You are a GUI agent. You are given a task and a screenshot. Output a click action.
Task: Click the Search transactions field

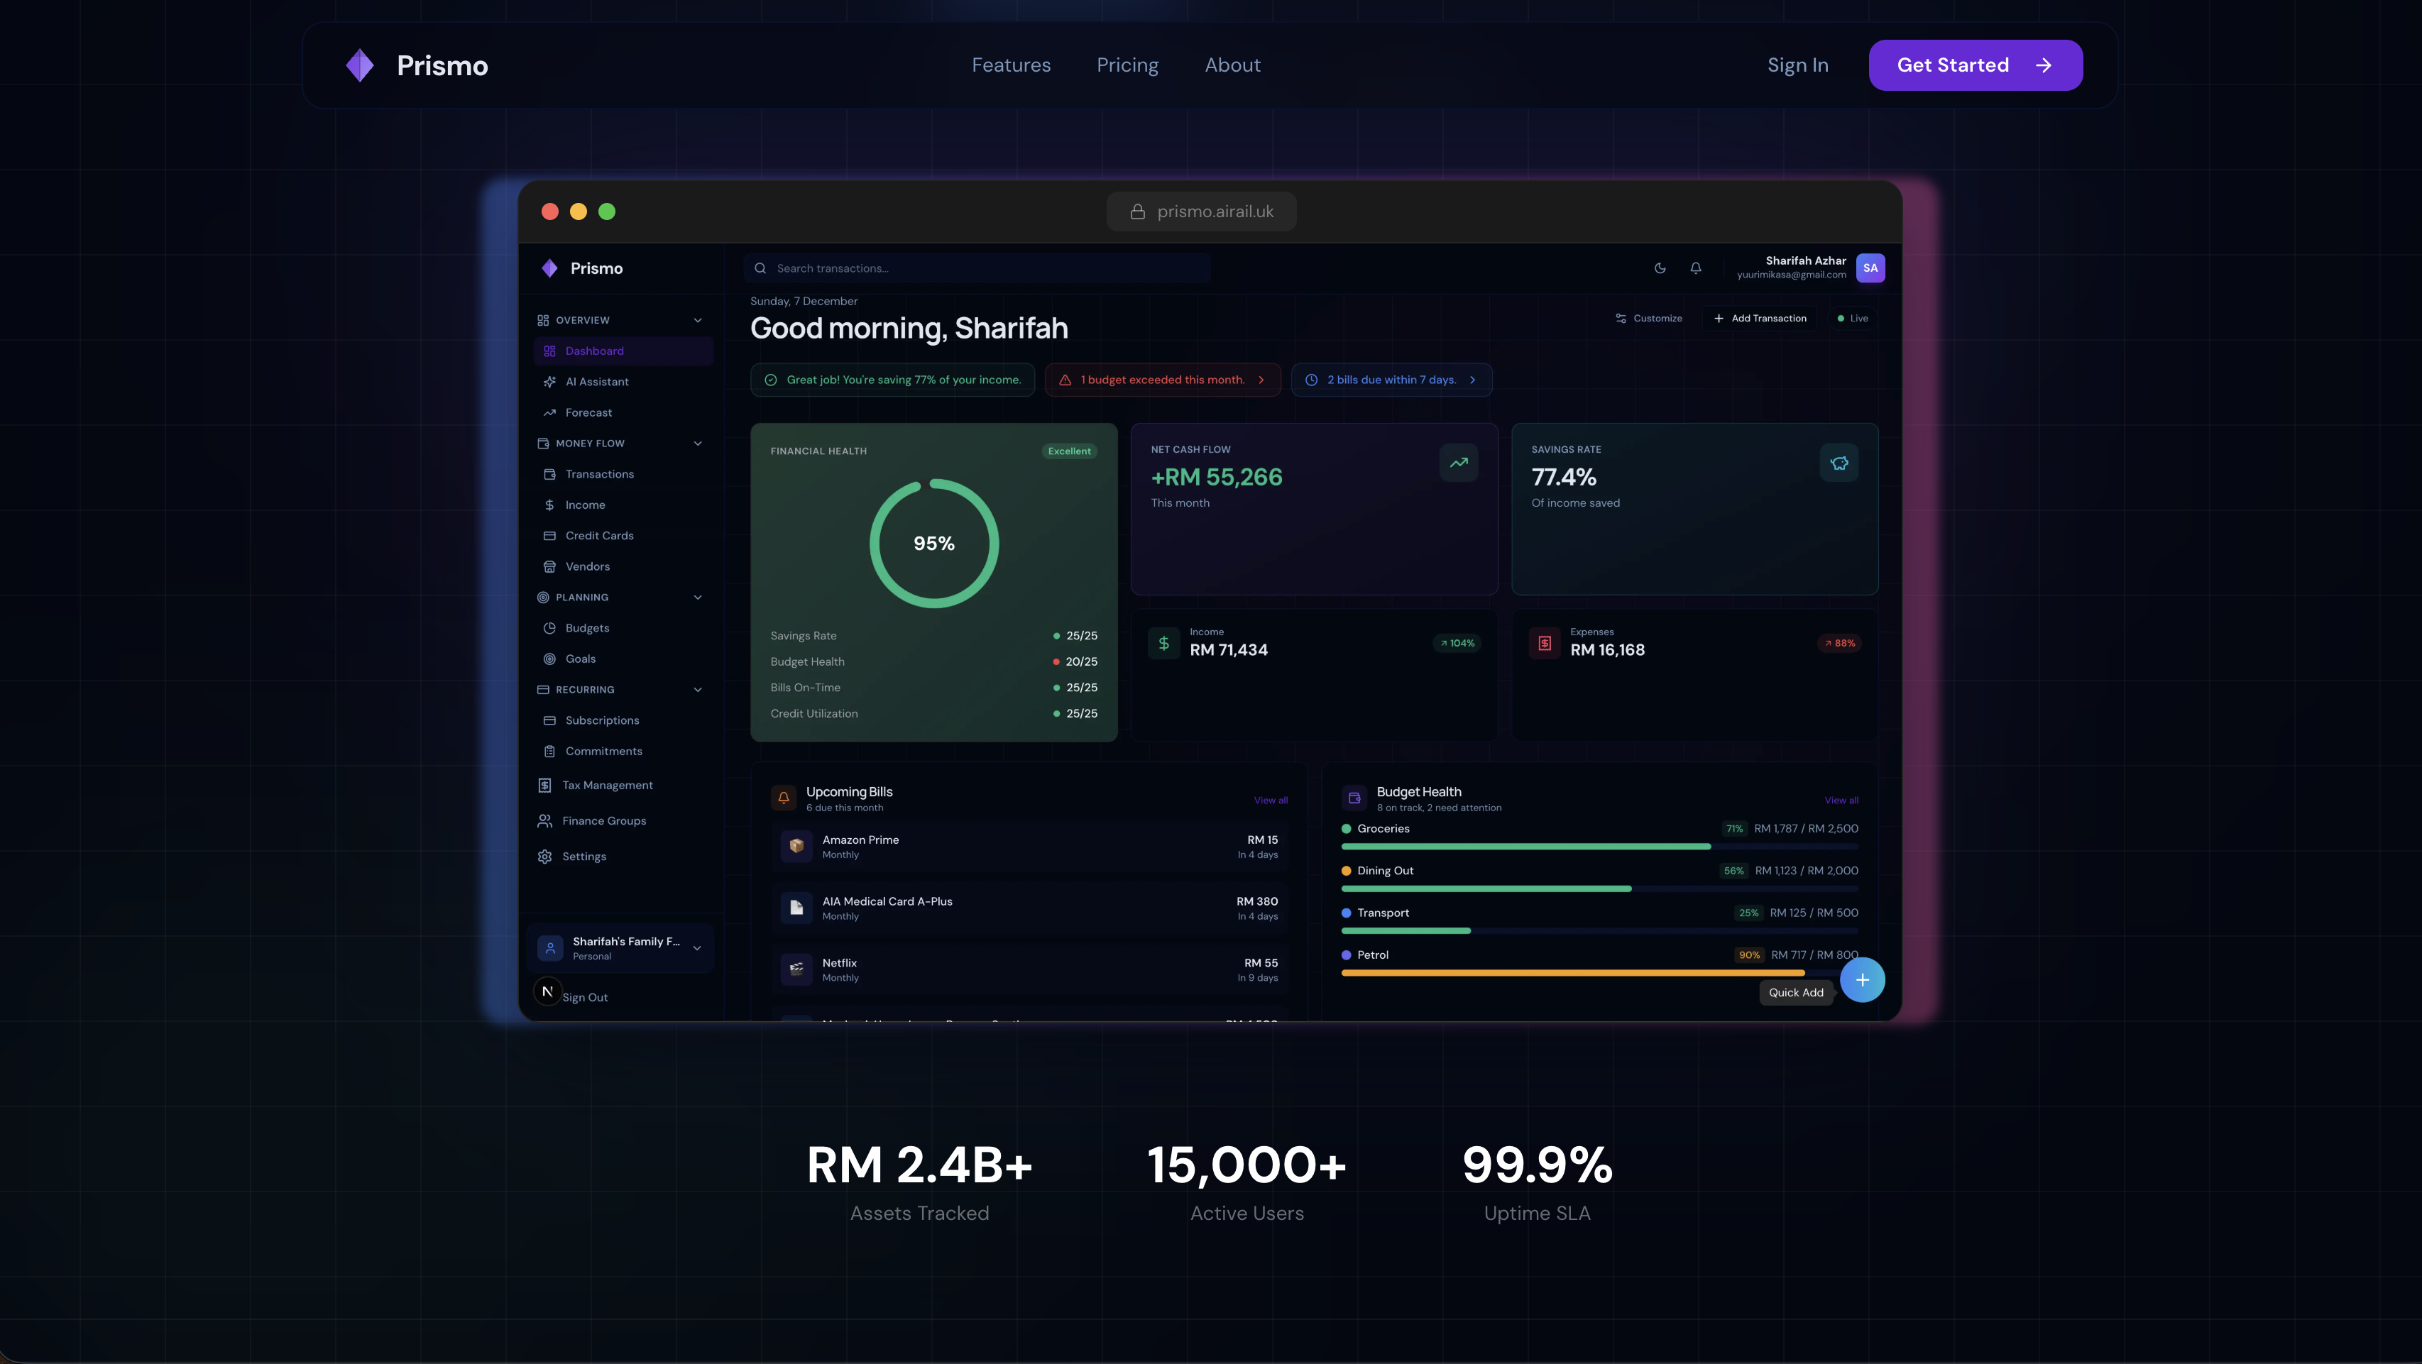978,269
